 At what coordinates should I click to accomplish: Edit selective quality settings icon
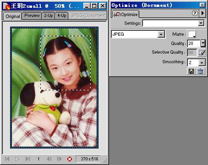[x=202, y=53]
